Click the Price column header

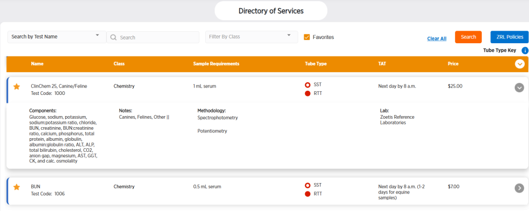(453, 64)
